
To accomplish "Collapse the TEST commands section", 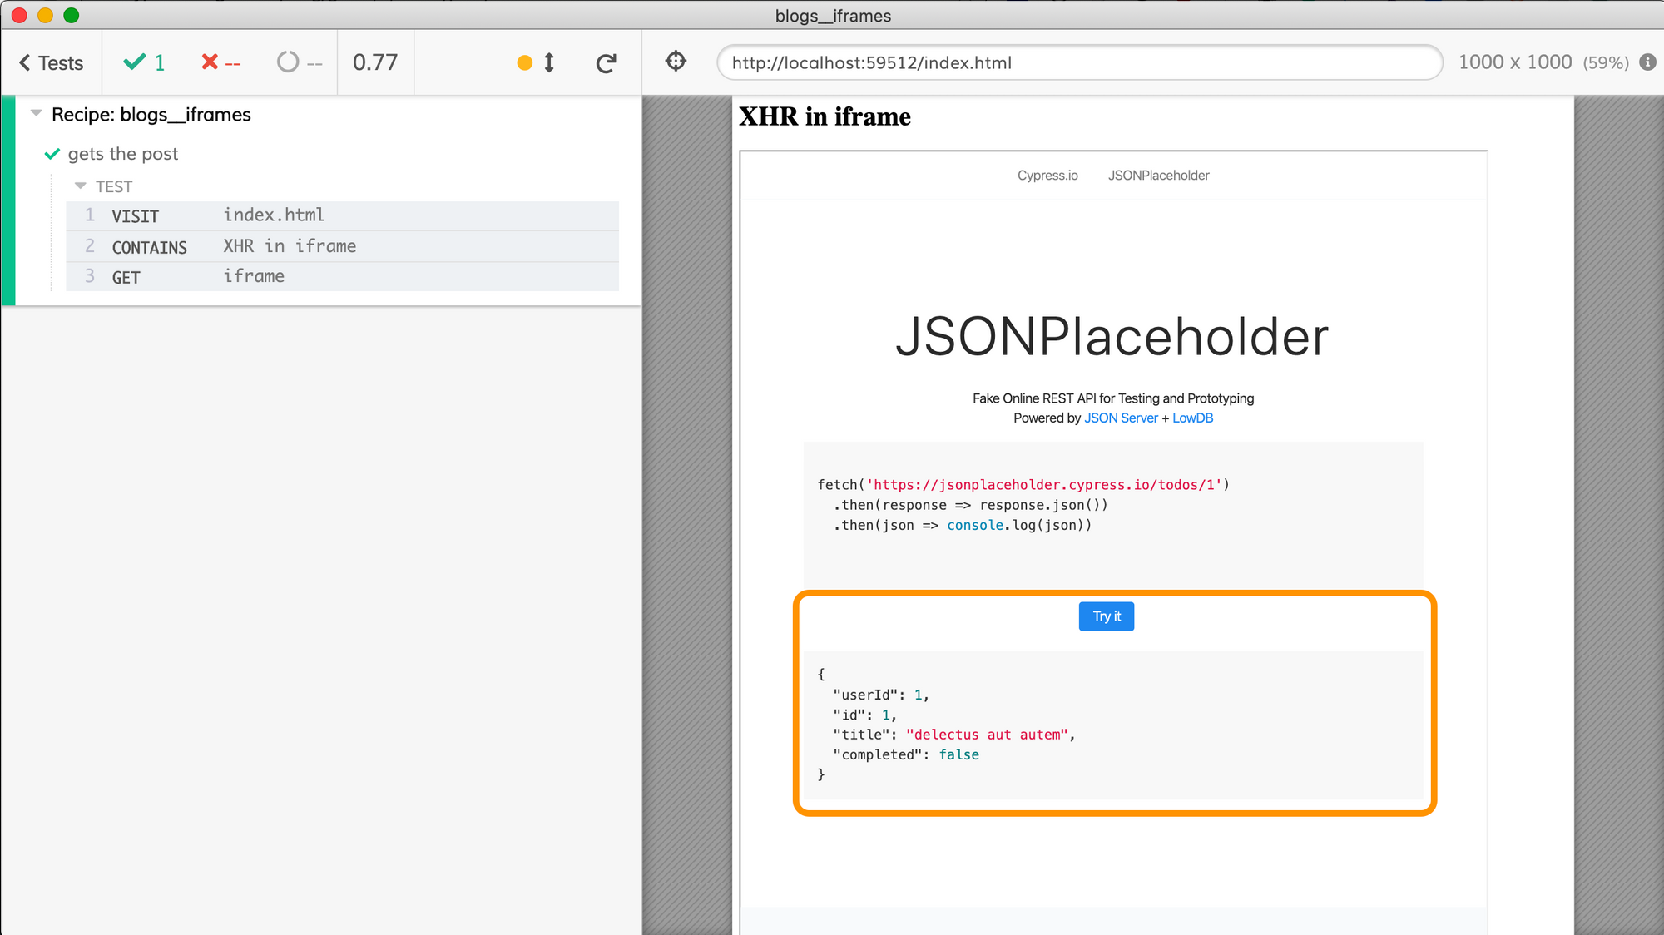I will point(81,186).
